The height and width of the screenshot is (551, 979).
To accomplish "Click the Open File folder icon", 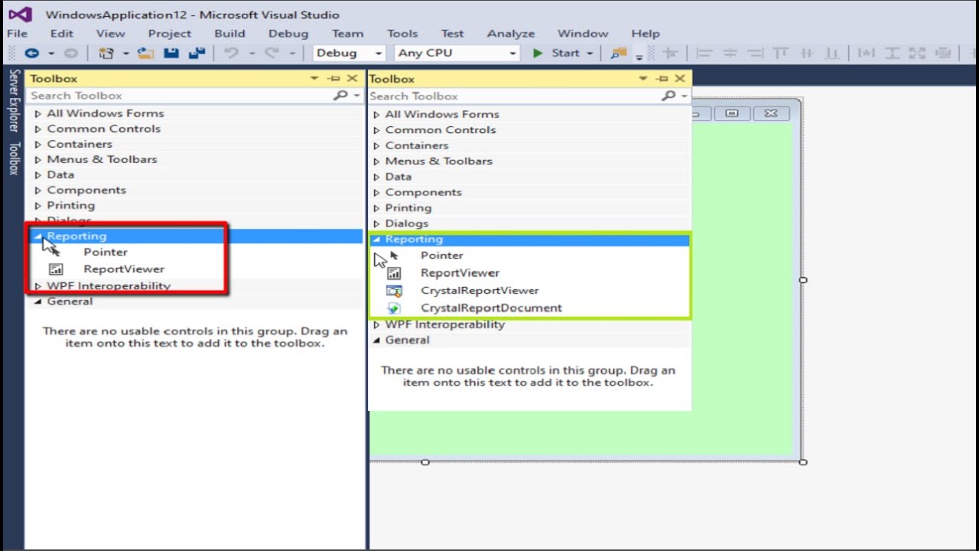I will pyautogui.click(x=145, y=53).
